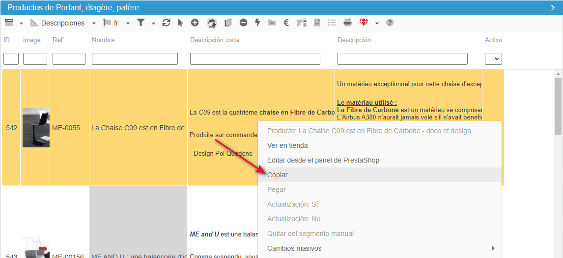Click the Nombre filter input field

click(135, 59)
